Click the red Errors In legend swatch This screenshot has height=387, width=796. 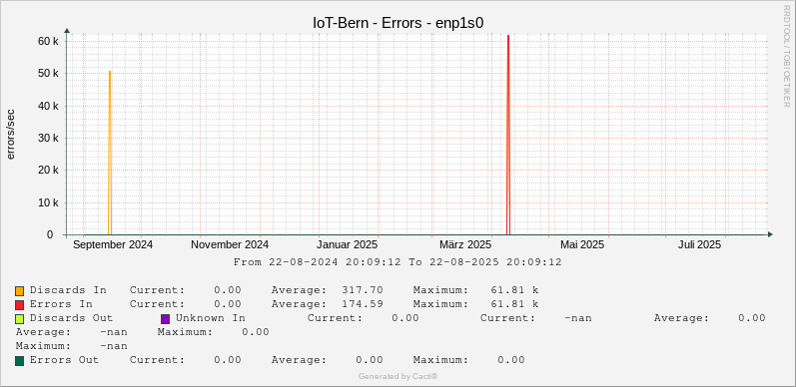pyautogui.click(x=20, y=305)
